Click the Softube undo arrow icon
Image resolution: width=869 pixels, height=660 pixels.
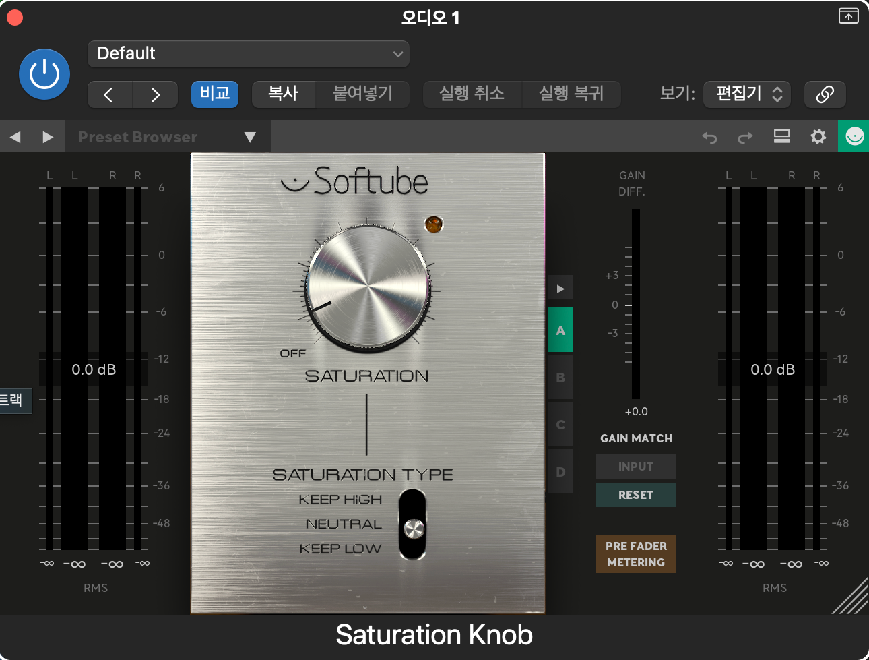pos(709,138)
